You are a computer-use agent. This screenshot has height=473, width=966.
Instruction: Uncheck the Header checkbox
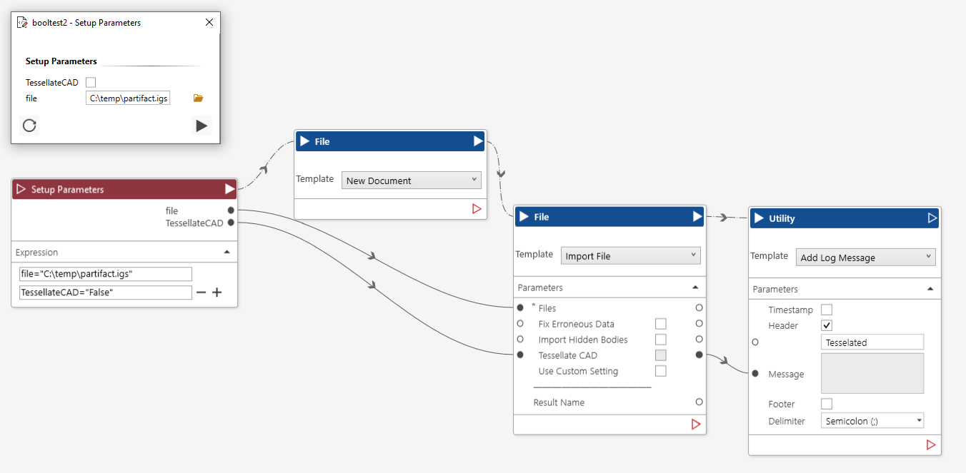(827, 325)
